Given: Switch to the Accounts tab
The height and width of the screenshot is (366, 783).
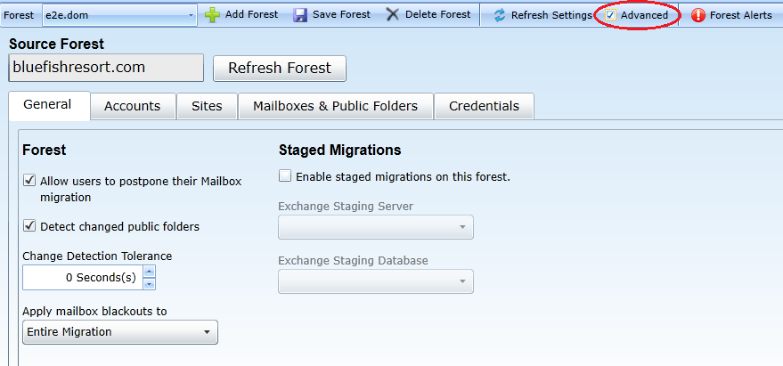Looking at the screenshot, I should tap(133, 106).
